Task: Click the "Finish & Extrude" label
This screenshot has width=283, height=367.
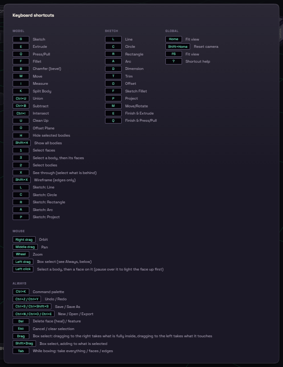Action: coord(139,113)
